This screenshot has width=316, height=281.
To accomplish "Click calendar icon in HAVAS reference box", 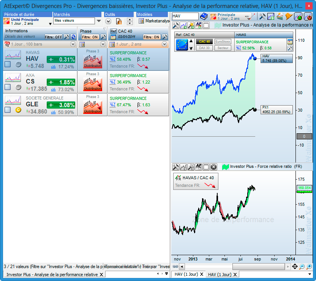I will pyautogui.click(x=290, y=42).
